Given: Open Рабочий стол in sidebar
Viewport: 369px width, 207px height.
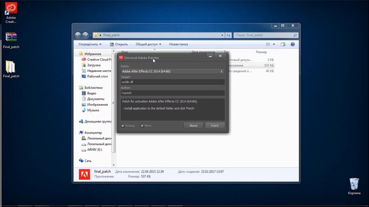Looking at the screenshot, I should coord(95,76).
